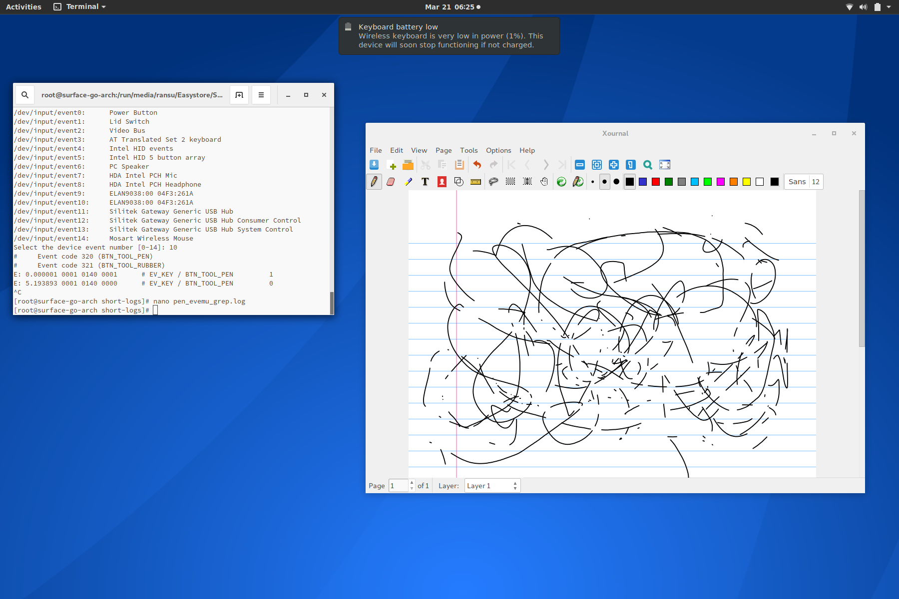The image size is (899, 599).
Task: Undo the last pen stroke
Action: [x=477, y=165]
